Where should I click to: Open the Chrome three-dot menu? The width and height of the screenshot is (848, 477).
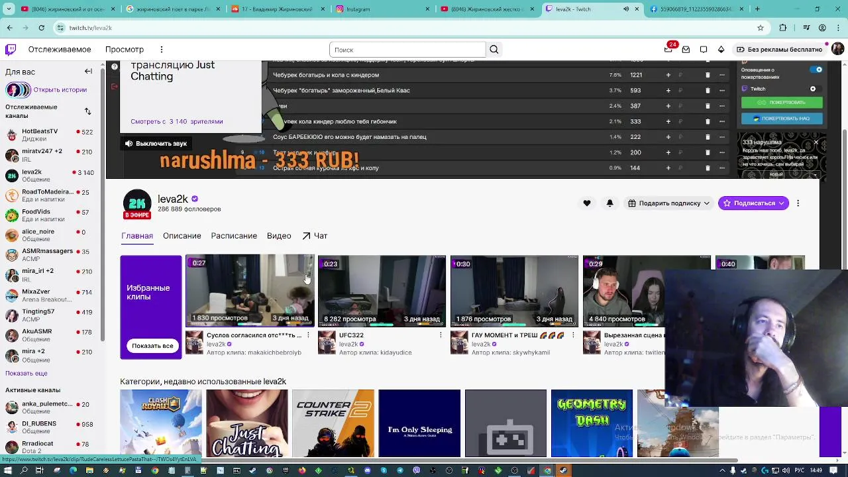(838, 28)
